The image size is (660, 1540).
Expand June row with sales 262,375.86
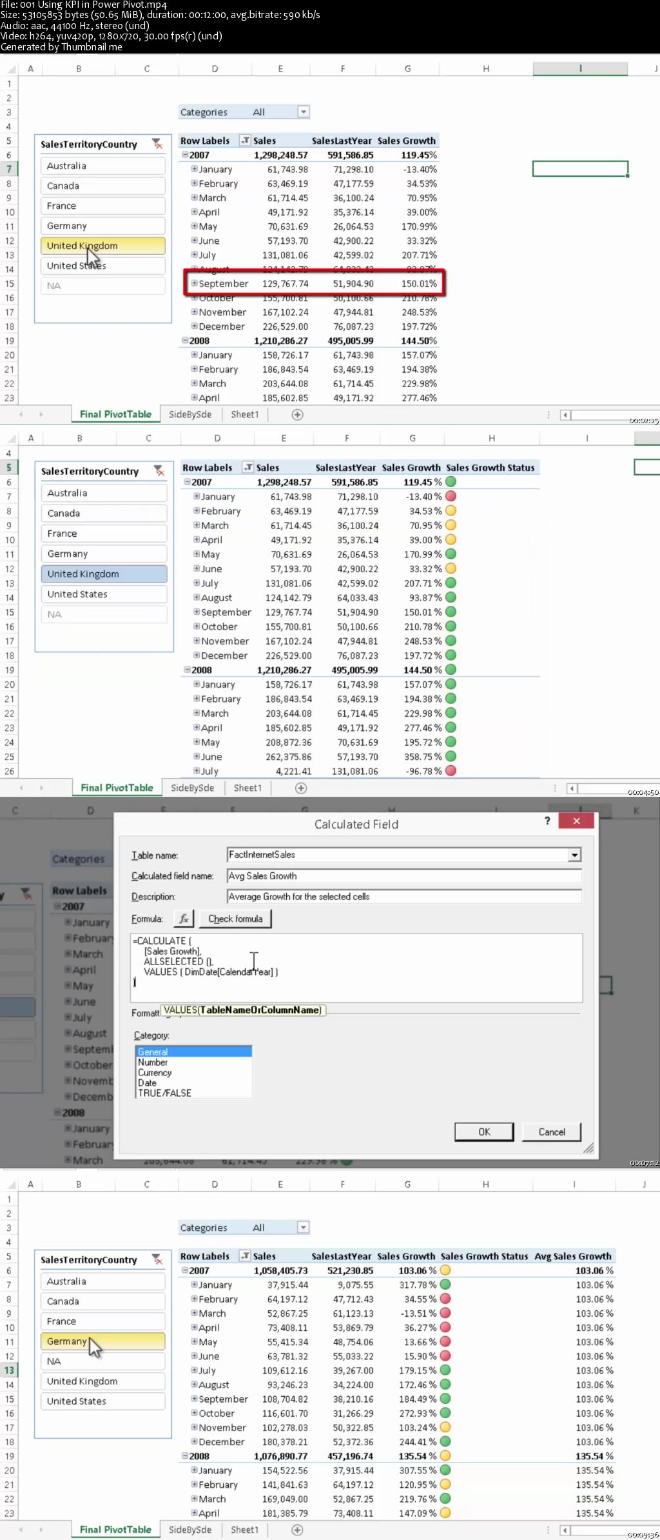[x=197, y=756]
